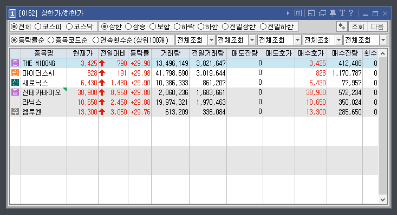Click up arrow icon in 새로닉스 row
The image size is (397, 215).
pos(102,83)
